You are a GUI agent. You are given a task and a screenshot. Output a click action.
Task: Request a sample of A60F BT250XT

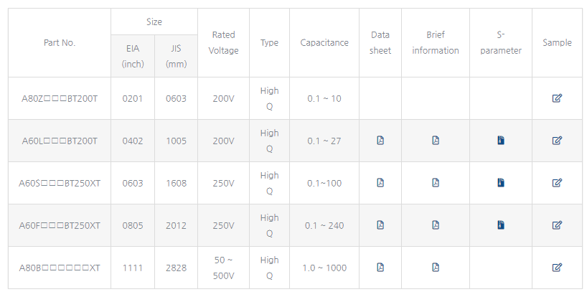[557, 225]
